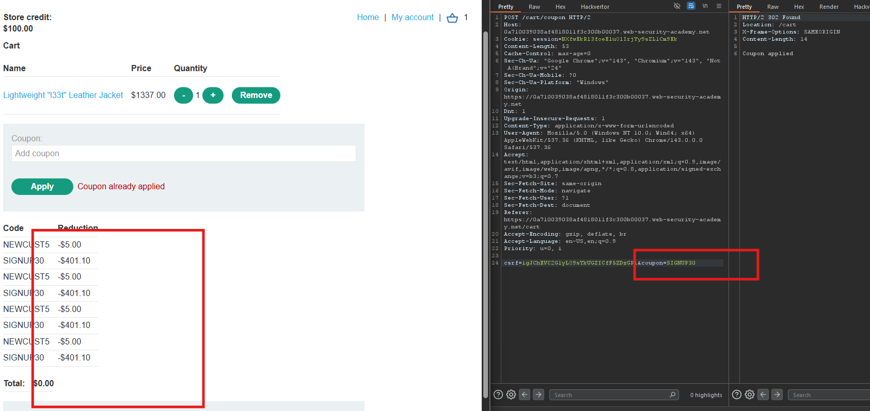
Task: Click the 'Sec-Fetch-Dest: document' header line
Action: [x=547, y=205]
